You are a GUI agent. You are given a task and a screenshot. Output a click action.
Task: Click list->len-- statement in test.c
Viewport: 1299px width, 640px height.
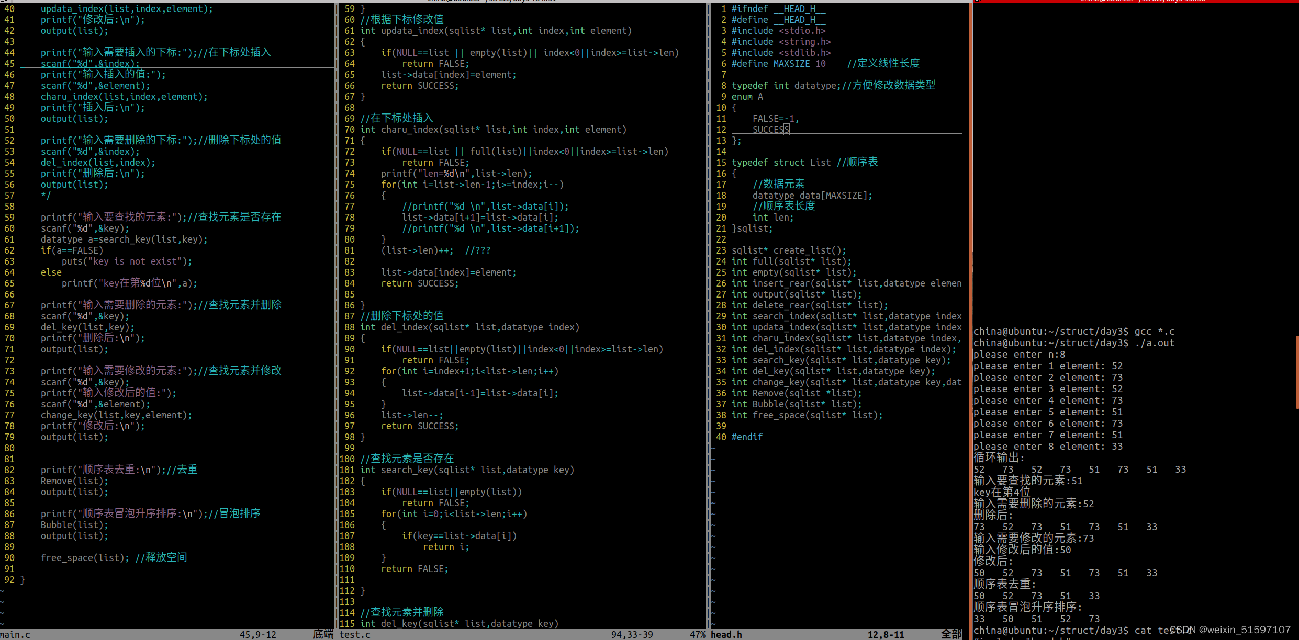tap(412, 415)
